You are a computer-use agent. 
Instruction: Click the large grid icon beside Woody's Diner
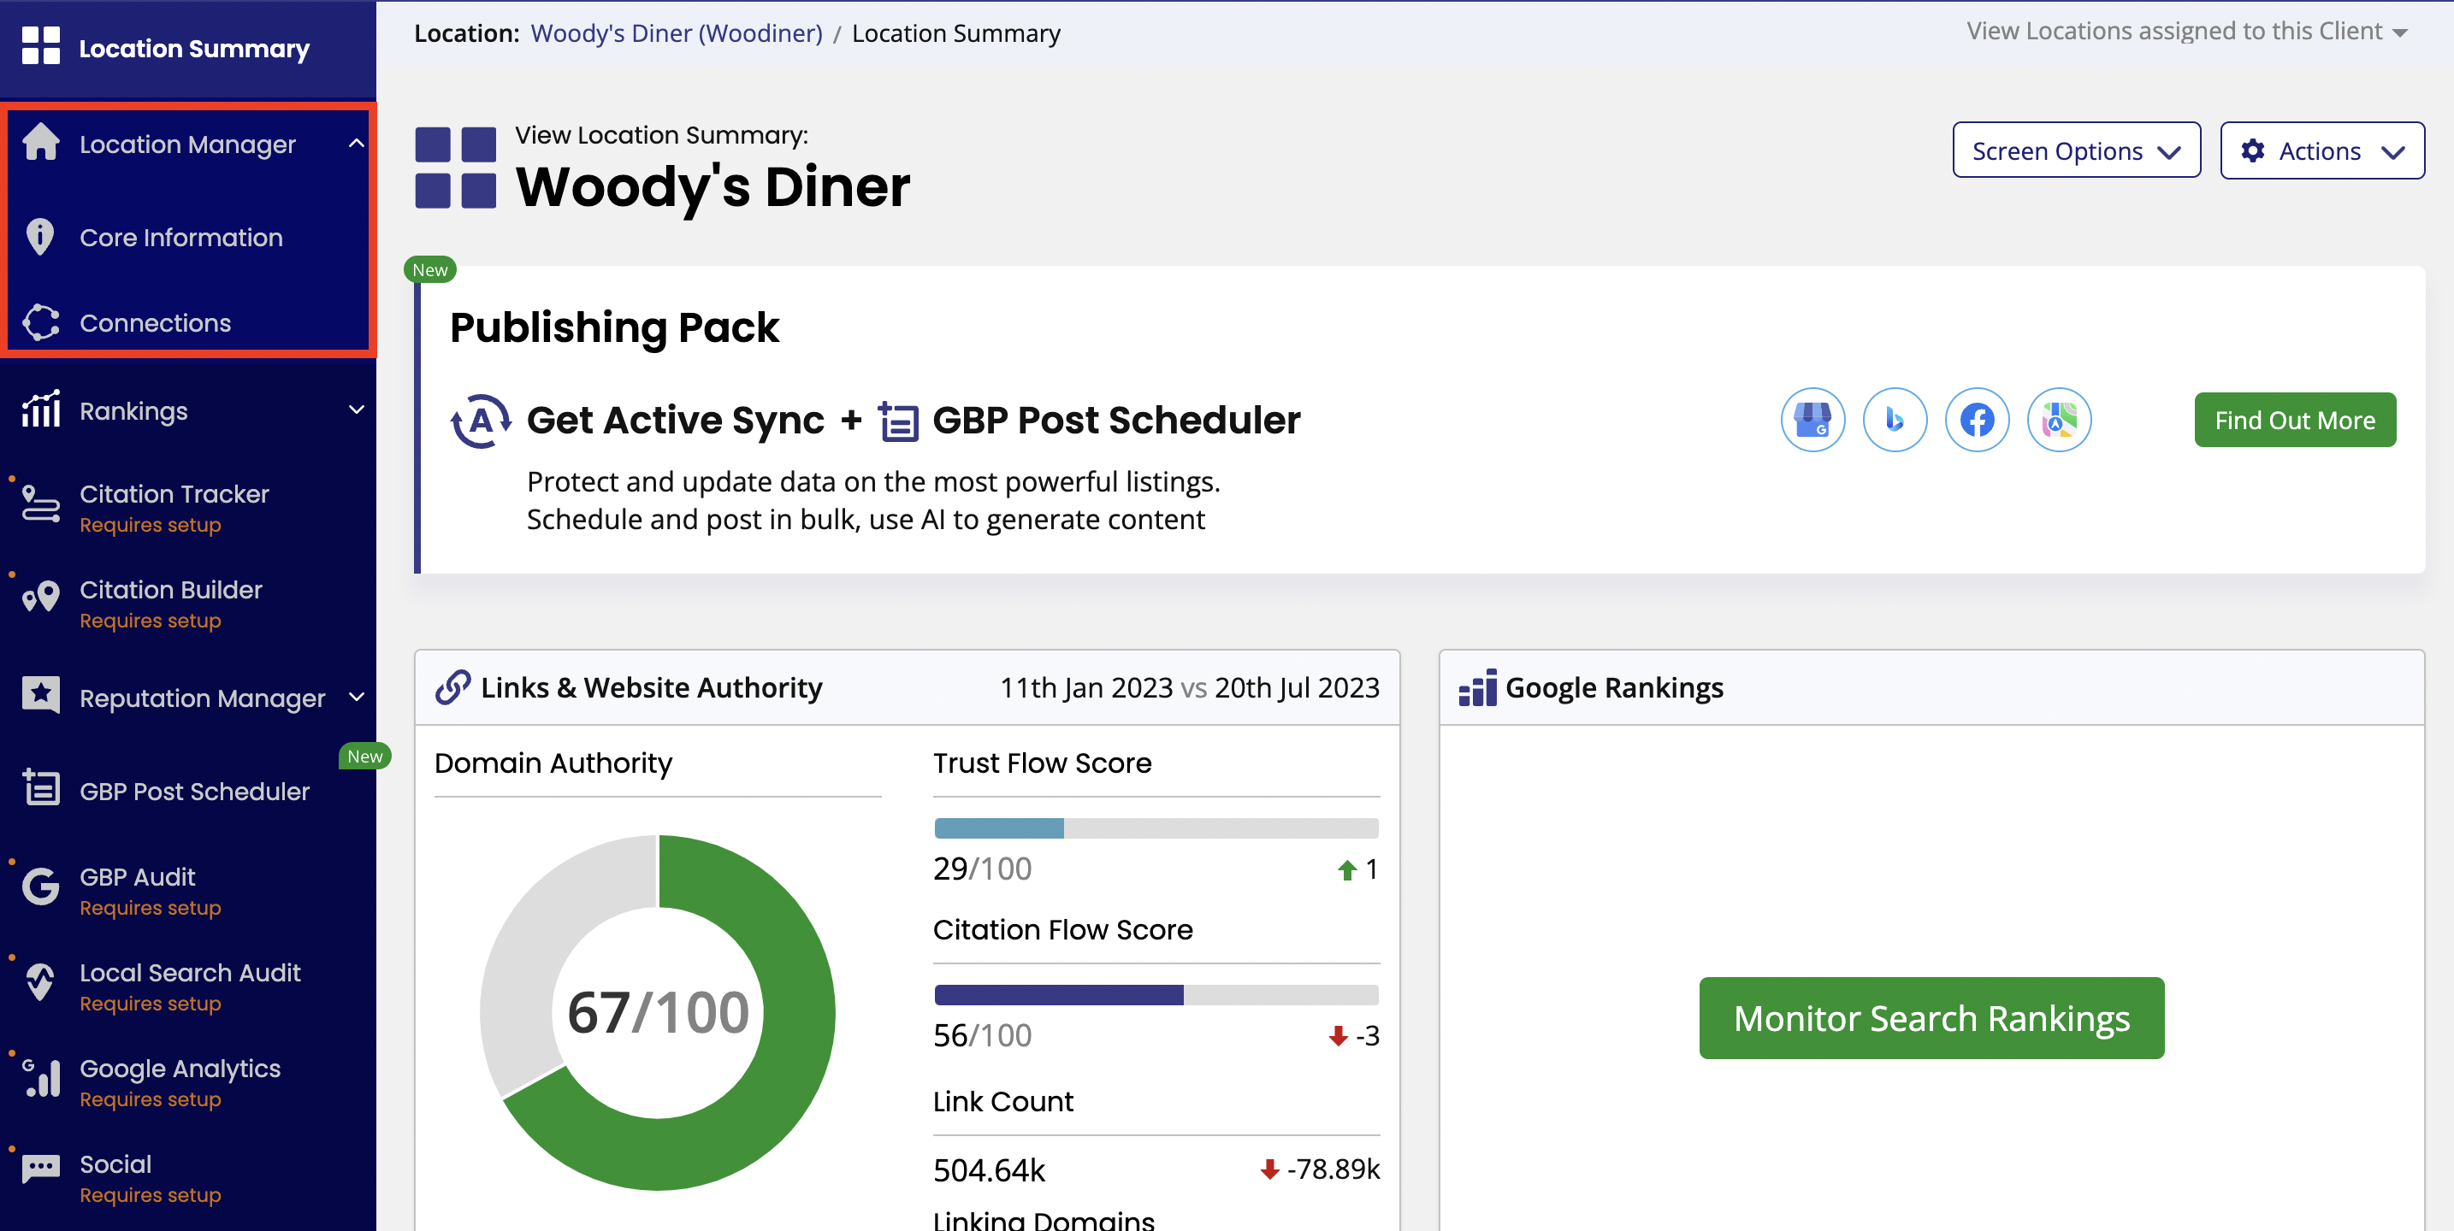pos(455,168)
